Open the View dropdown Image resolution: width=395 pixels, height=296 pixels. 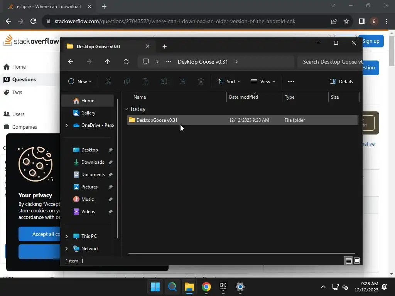pyautogui.click(x=263, y=82)
